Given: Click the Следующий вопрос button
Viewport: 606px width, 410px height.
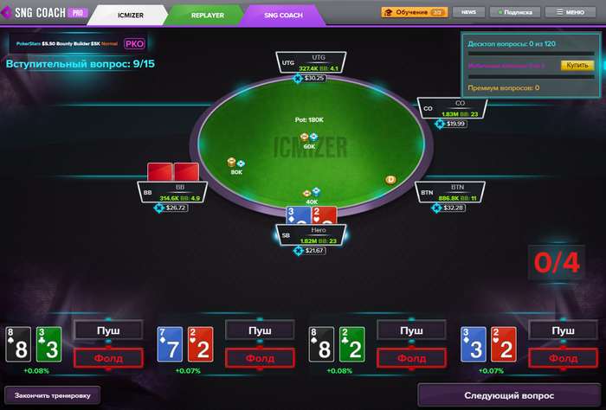Looking at the screenshot, I should coord(509,395).
